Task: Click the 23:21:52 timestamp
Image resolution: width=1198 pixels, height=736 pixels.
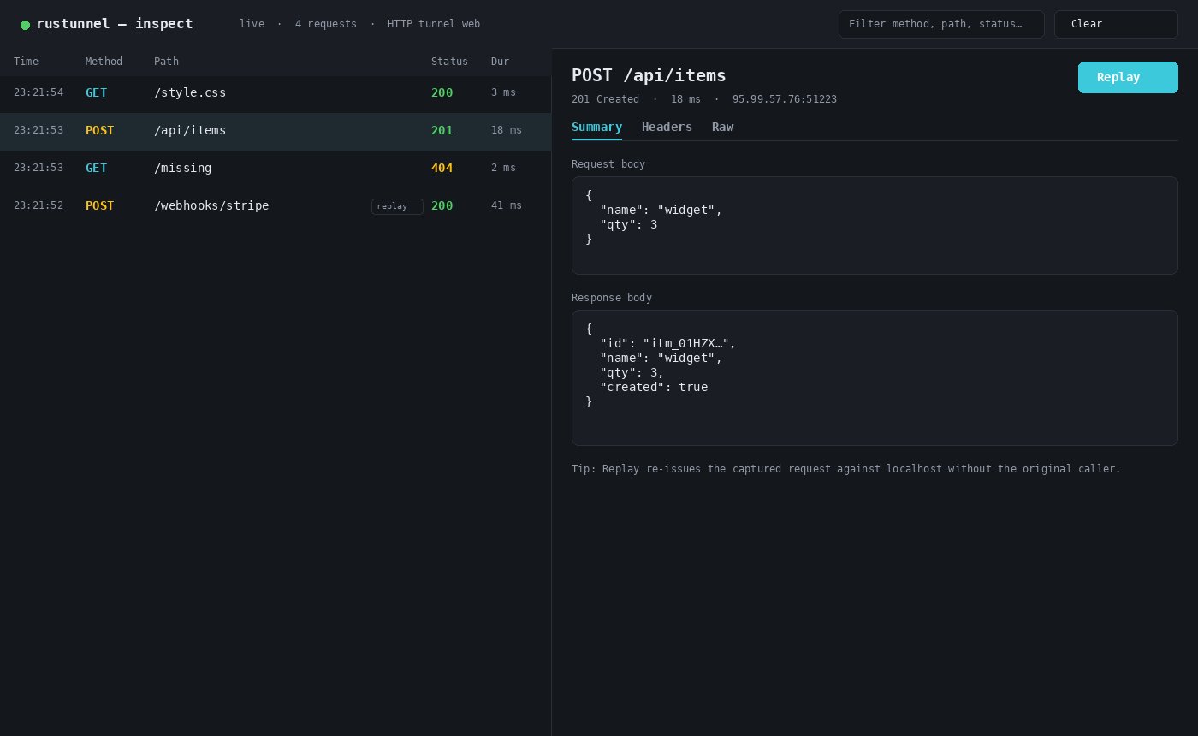Action: (x=39, y=205)
